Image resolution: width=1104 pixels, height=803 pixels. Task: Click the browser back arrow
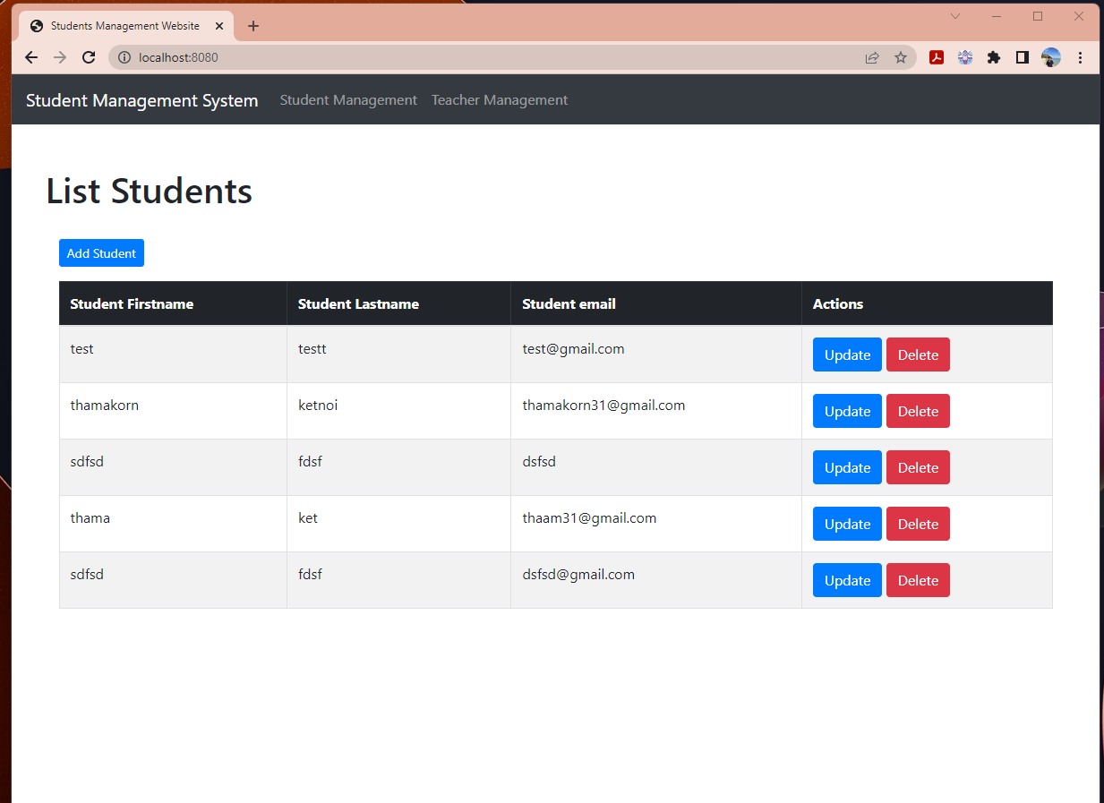coord(31,57)
